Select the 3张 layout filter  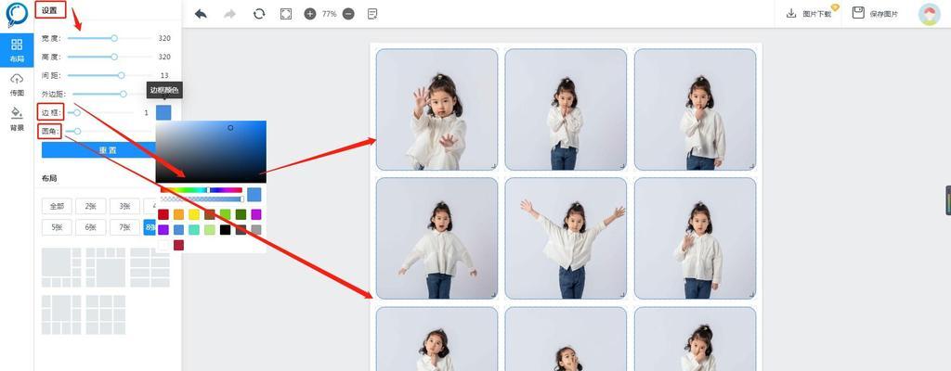coord(125,206)
